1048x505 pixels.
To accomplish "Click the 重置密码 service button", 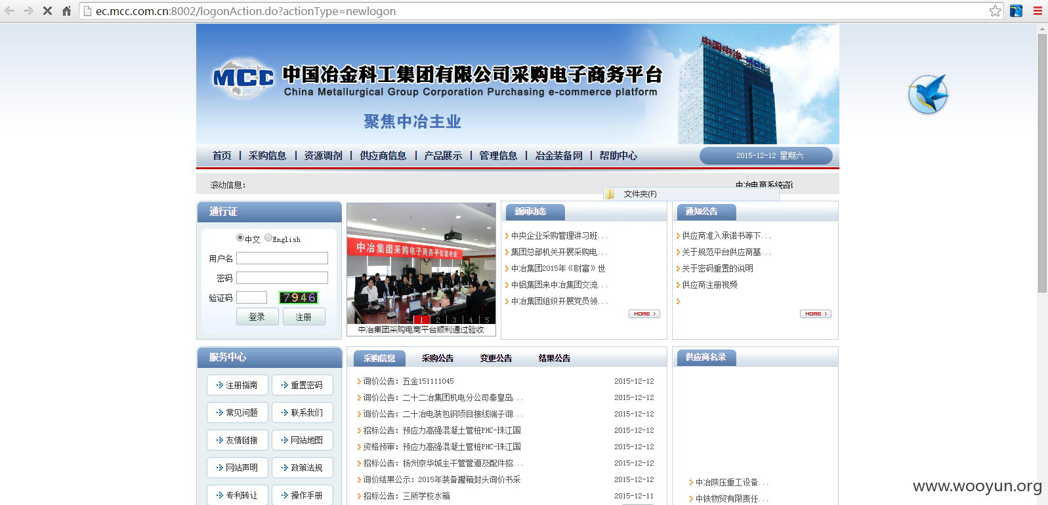I will pos(302,385).
